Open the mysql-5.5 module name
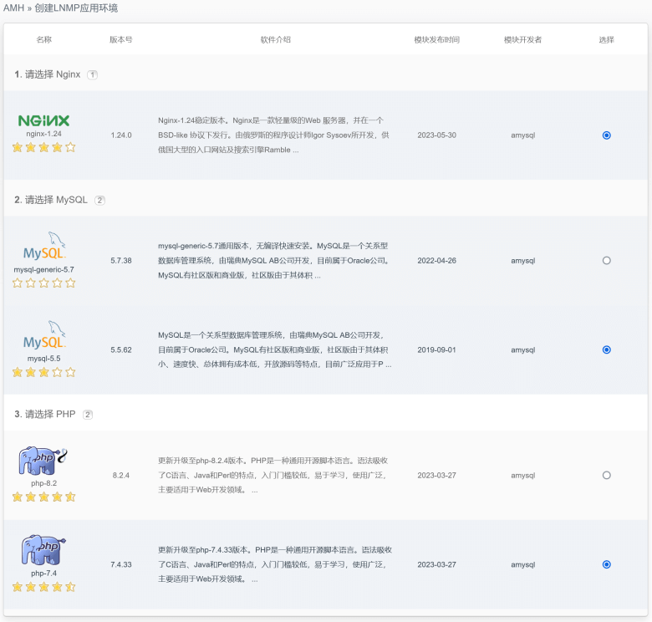This screenshot has height=622, width=652. [x=43, y=359]
